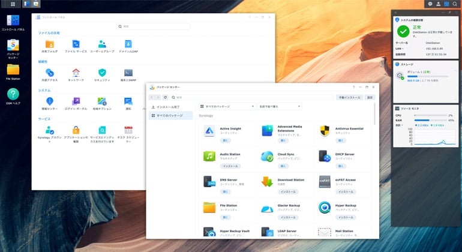Open ドメイン/LDAP in Control Panel
This screenshot has width=462, height=252.
(x=128, y=44)
